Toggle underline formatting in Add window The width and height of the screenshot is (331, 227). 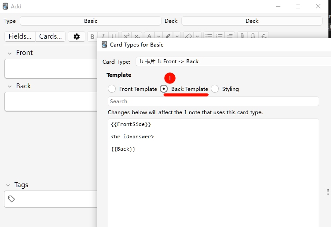click(114, 36)
